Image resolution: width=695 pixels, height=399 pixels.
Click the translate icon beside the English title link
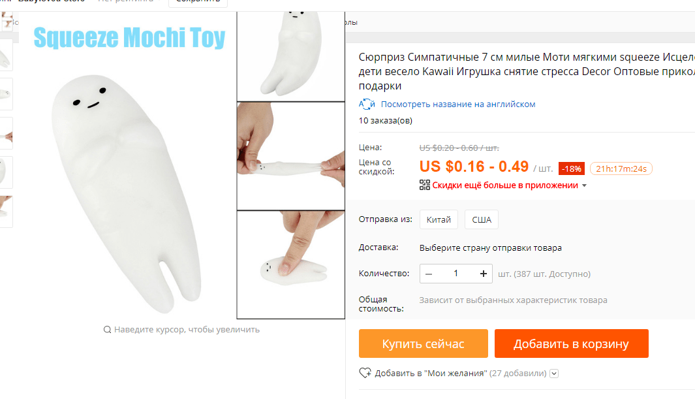(367, 104)
